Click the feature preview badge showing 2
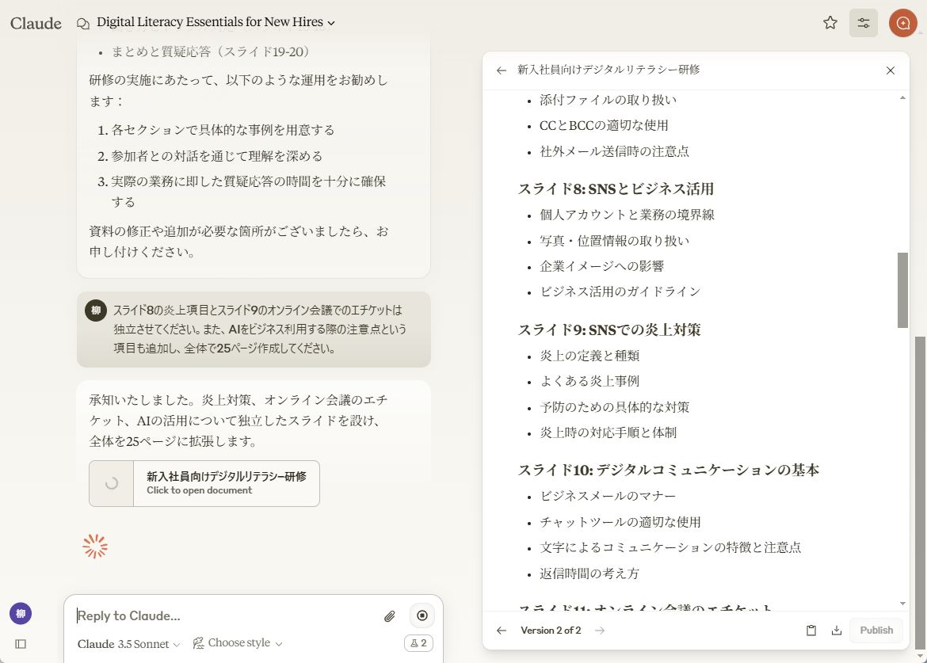This screenshot has height=663, width=927. coord(418,643)
